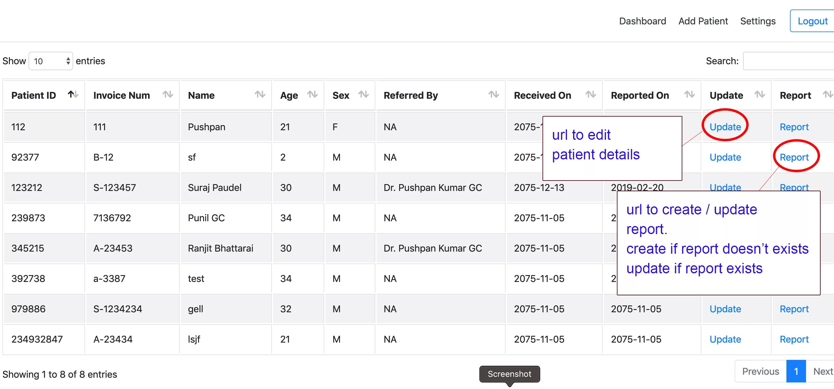Click Patient ID column sort arrows icon

[73, 95]
